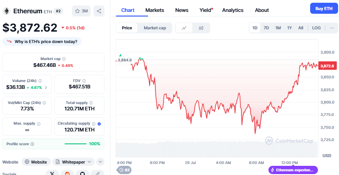Open the history events badge labeled 82

point(124,170)
